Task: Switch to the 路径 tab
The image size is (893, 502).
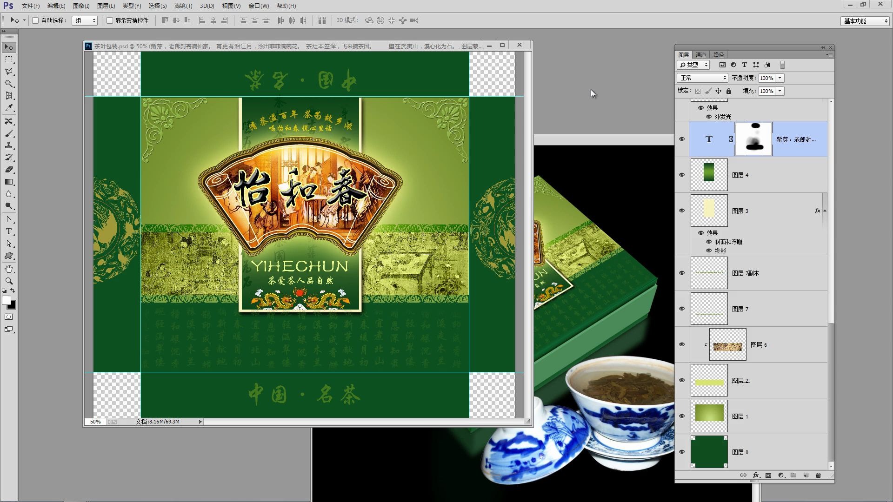Action: (719, 55)
